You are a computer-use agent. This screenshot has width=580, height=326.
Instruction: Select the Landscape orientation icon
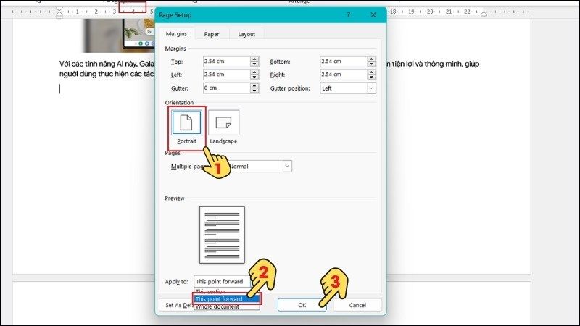pyautogui.click(x=223, y=123)
